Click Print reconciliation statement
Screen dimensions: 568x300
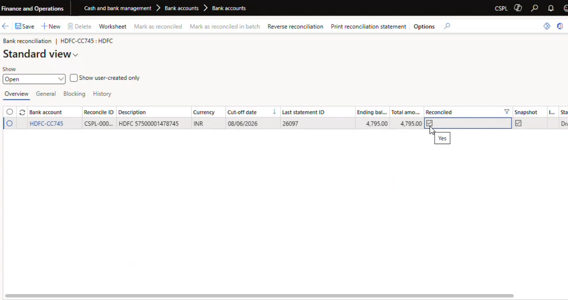click(x=368, y=26)
